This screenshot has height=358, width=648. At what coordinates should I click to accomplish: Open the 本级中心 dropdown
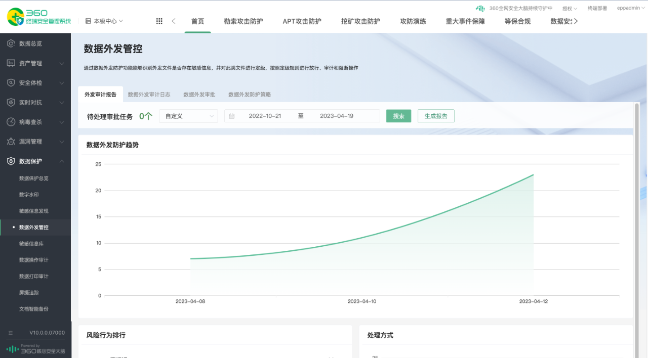coord(104,21)
